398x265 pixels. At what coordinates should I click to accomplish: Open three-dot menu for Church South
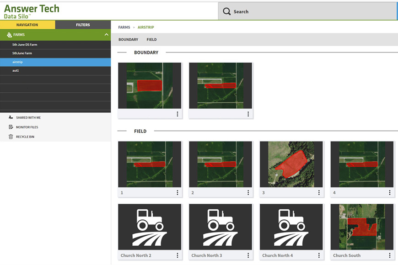point(390,255)
